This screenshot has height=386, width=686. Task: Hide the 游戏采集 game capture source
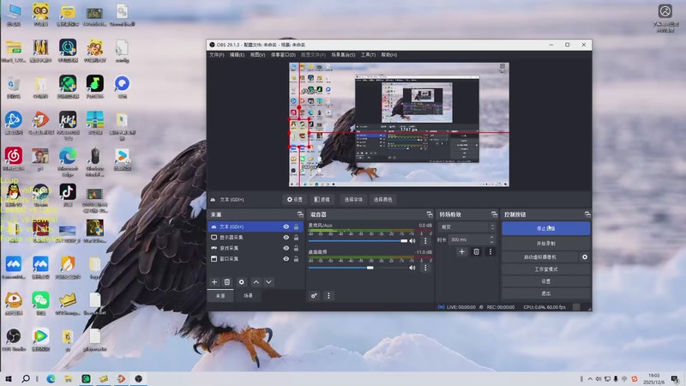[x=286, y=248]
